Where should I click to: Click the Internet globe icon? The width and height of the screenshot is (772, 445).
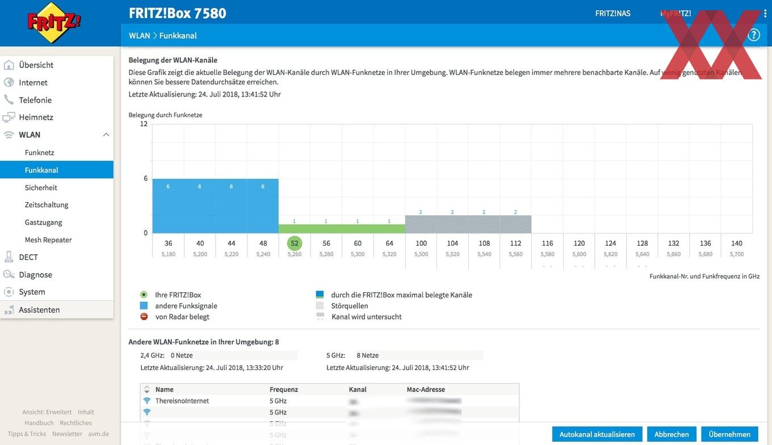[x=9, y=82]
